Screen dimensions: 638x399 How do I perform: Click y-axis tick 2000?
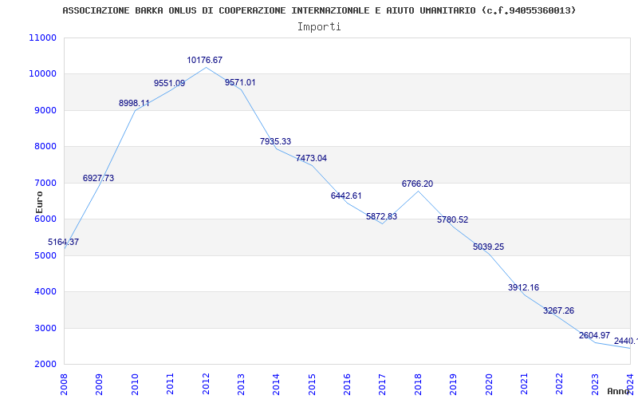[x=45, y=365]
